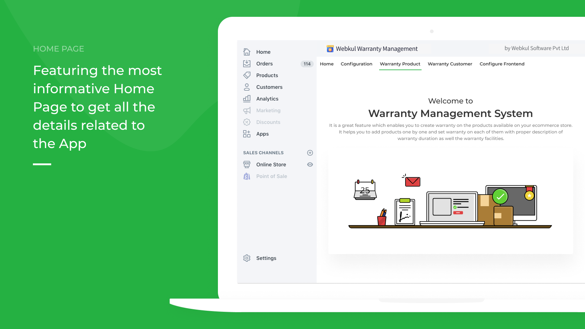Switch to the Warranty Customer tab
Viewport: 585px width, 329px height.
450,64
